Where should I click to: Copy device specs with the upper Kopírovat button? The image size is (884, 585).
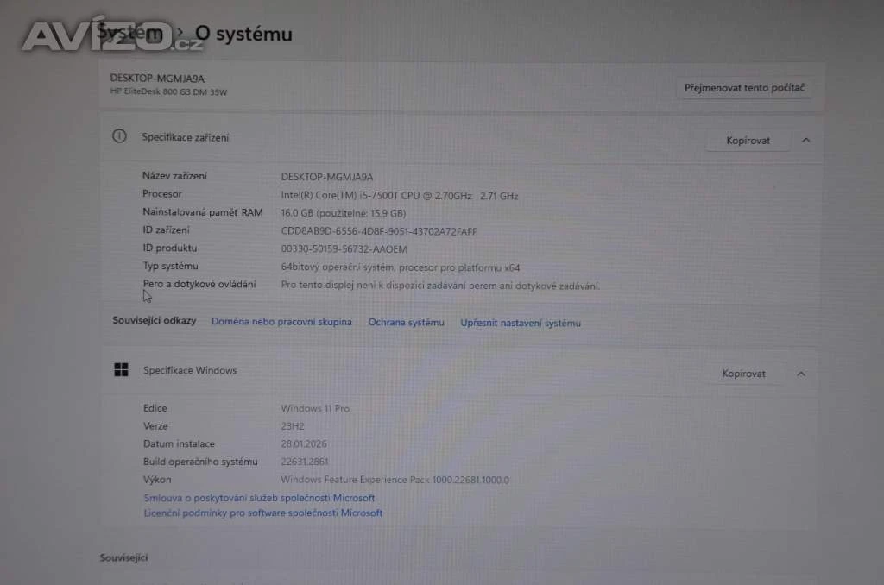(x=748, y=141)
